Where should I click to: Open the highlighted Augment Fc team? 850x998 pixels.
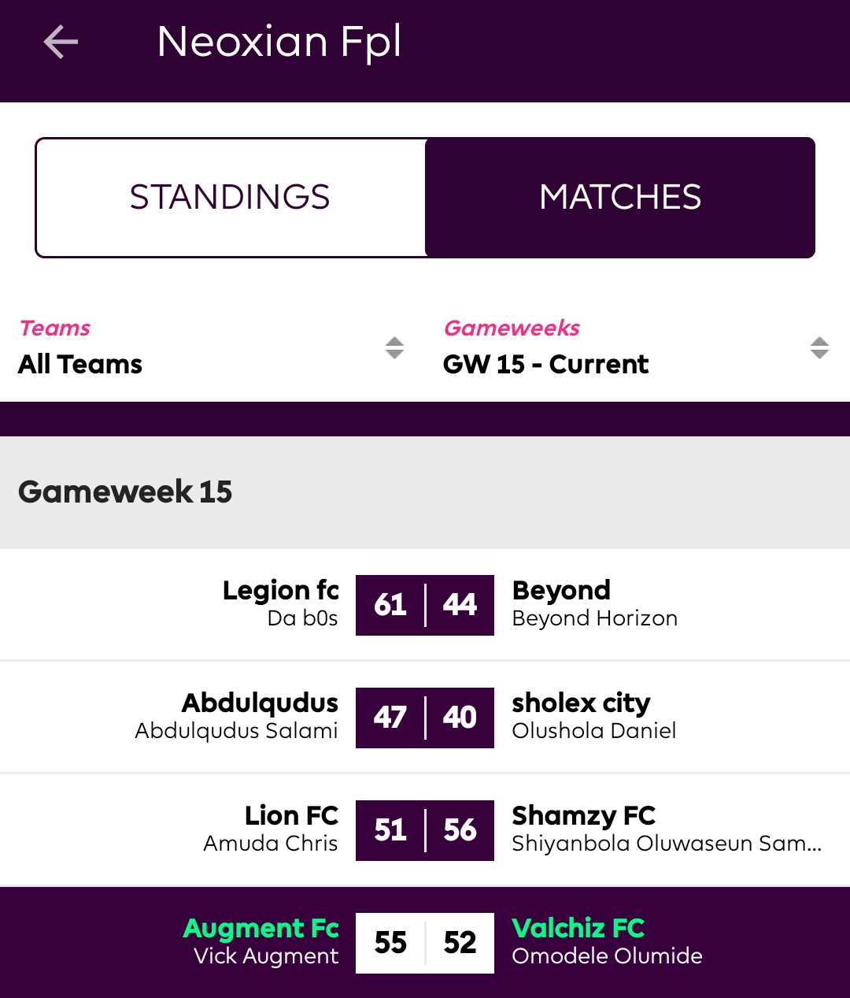click(x=261, y=928)
